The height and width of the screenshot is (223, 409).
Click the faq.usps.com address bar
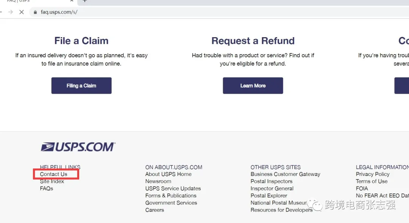click(x=151, y=12)
